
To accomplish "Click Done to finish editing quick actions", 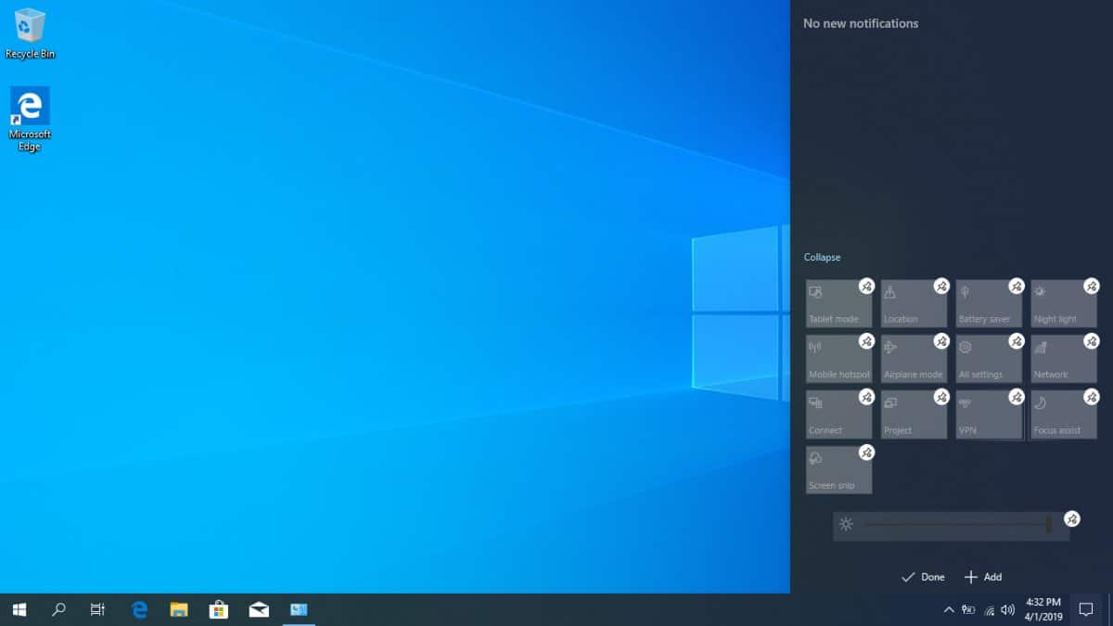I will click(923, 577).
